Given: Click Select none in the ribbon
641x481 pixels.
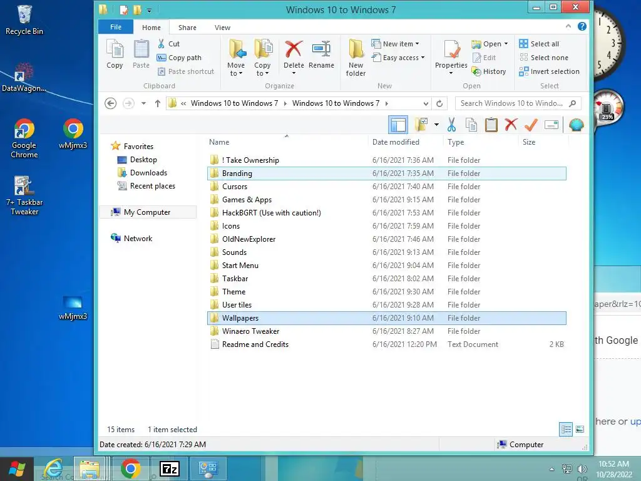Looking at the screenshot, I should (544, 58).
